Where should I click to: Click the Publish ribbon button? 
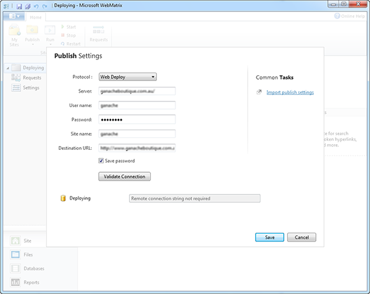tap(33, 35)
